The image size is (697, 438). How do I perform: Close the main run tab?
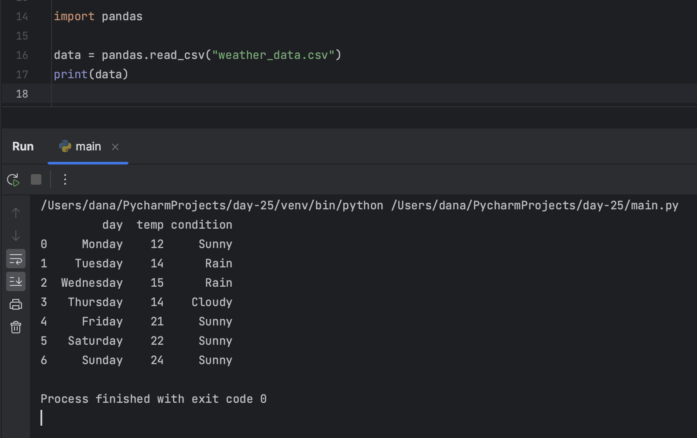tap(115, 147)
